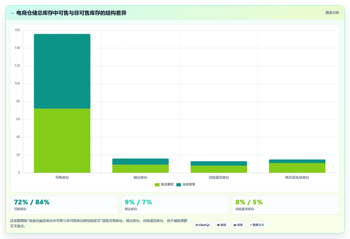Image resolution: width=350 pixels, height=239 pixels.
Task: Click the 8% / 5% 待检退货库存 card
Action: click(x=286, y=205)
